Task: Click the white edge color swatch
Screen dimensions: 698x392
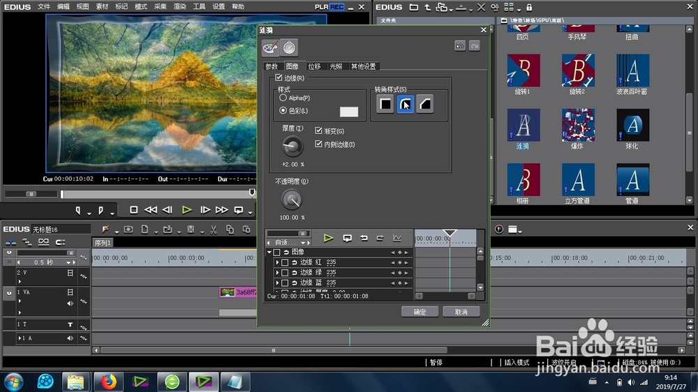Action: point(348,112)
